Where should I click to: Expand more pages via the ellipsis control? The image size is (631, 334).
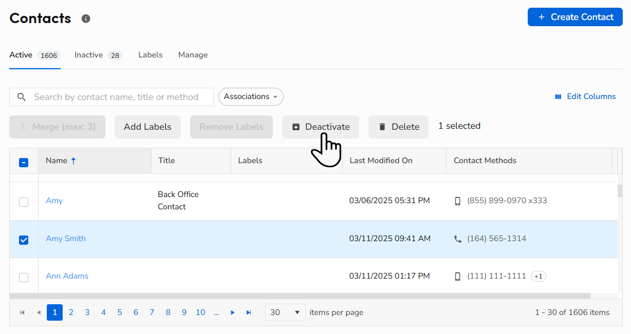click(x=216, y=312)
